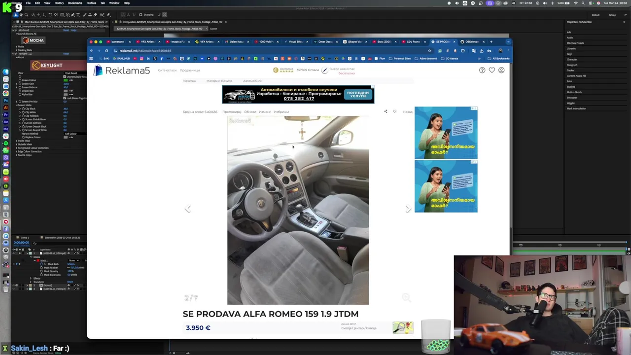This screenshot has width=631, height=355.
Task: Open the History menu in macOS menu bar
Action: pos(59,3)
